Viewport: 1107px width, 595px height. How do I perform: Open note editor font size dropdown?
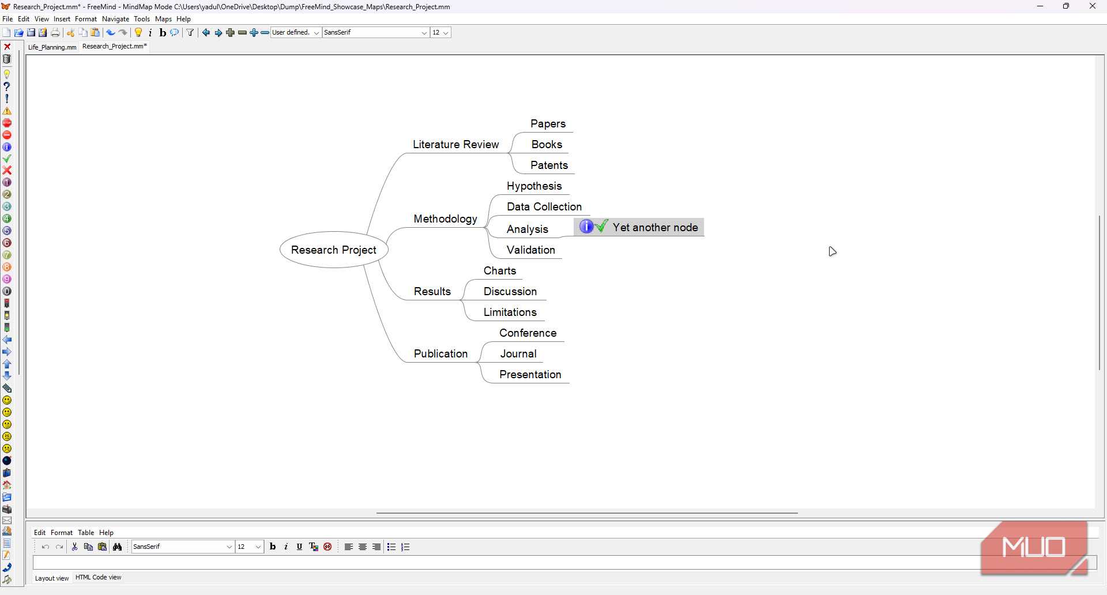click(x=250, y=547)
